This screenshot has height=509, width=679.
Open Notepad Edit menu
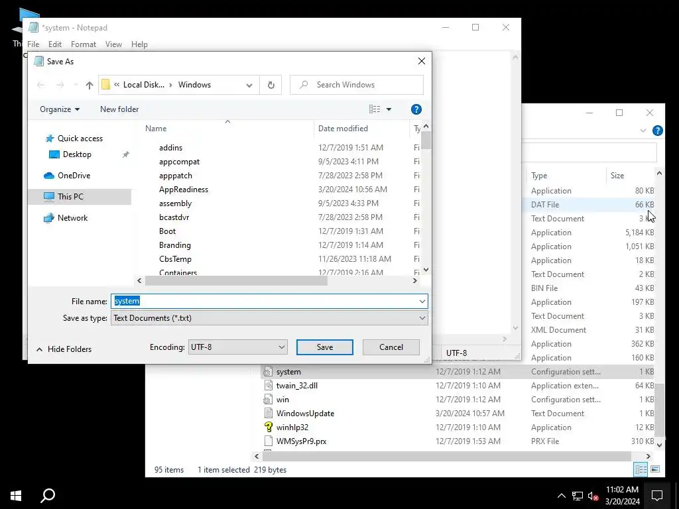pyautogui.click(x=54, y=44)
